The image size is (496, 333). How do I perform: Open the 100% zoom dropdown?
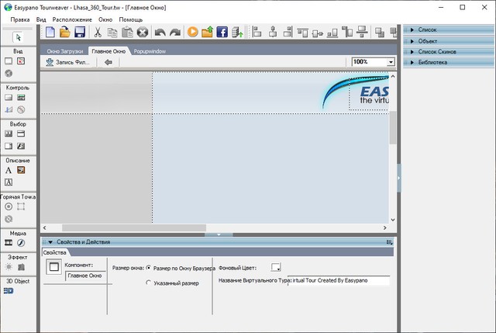coord(391,62)
